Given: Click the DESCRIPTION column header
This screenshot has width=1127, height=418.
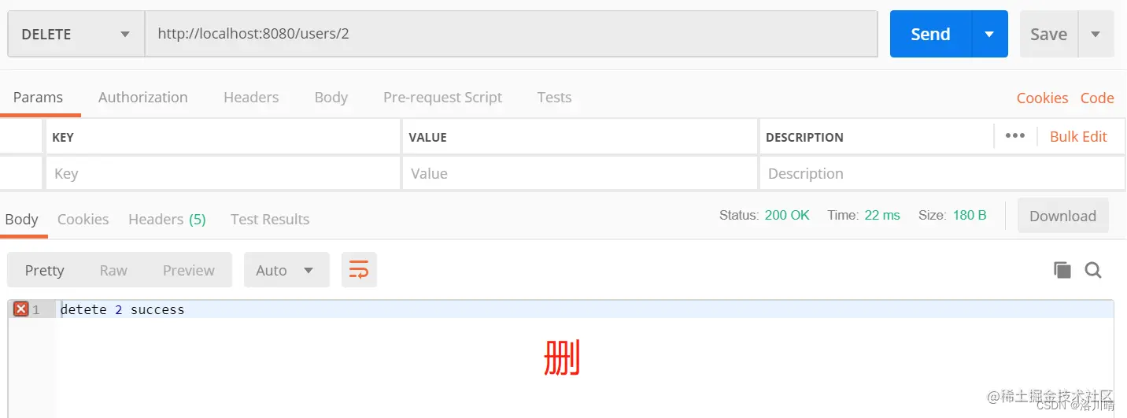Looking at the screenshot, I should 804,137.
